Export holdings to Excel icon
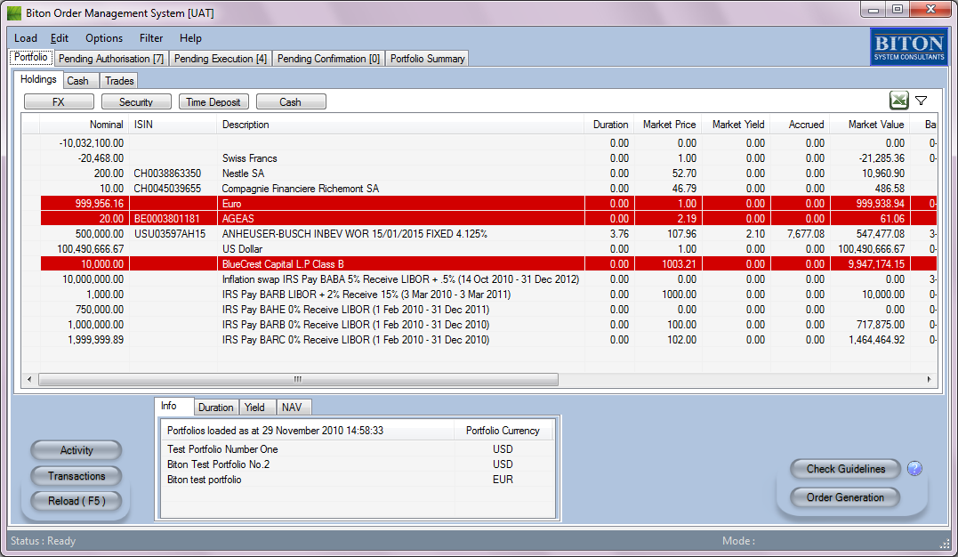The image size is (958, 557). pos(898,101)
